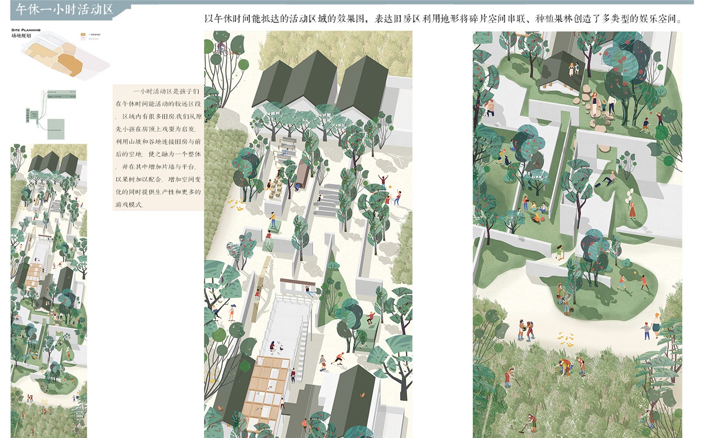The width and height of the screenshot is (702, 438).
Task: Click the wooden grid pergola structure
Action: tap(267, 385)
